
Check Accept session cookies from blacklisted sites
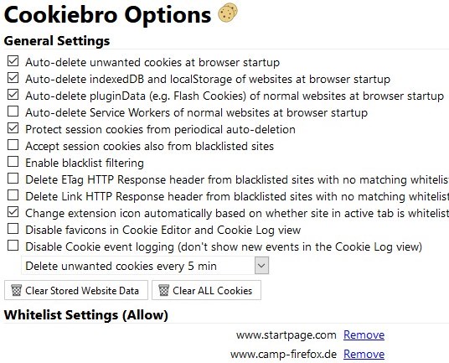(x=13, y=145)
